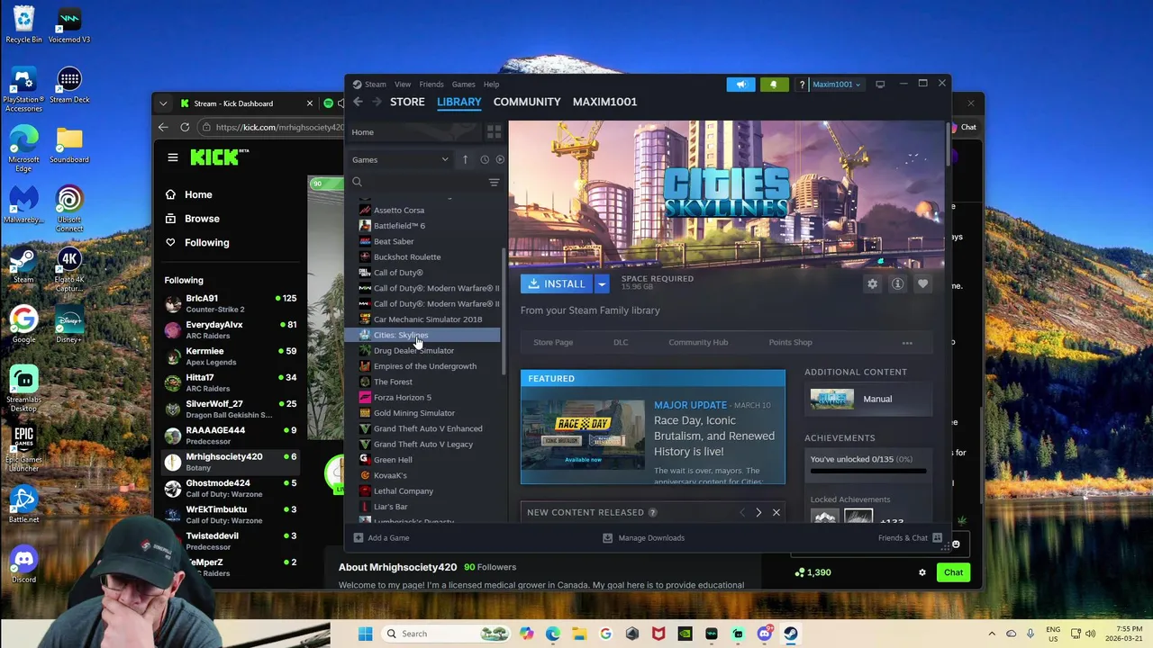This screenshot has width=1153, height=648.
Task: Click sort ascending arrow in library sidebar
Action: point(465,159)
